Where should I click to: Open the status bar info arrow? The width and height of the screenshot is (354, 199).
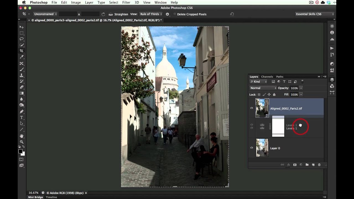86,193
